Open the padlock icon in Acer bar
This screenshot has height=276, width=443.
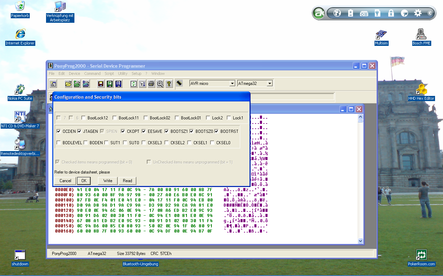[391, 13]
